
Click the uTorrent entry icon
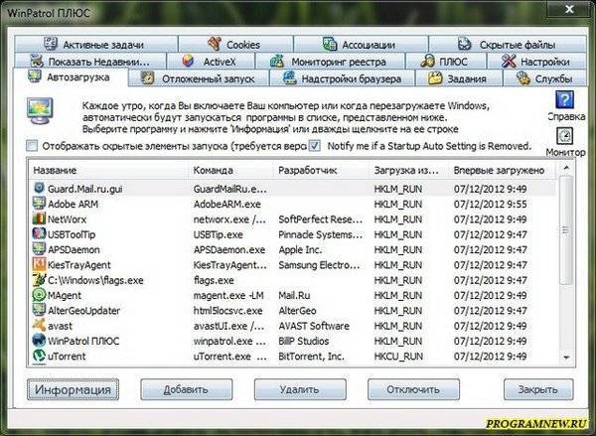pyautogui.click(x=39, y=356)
